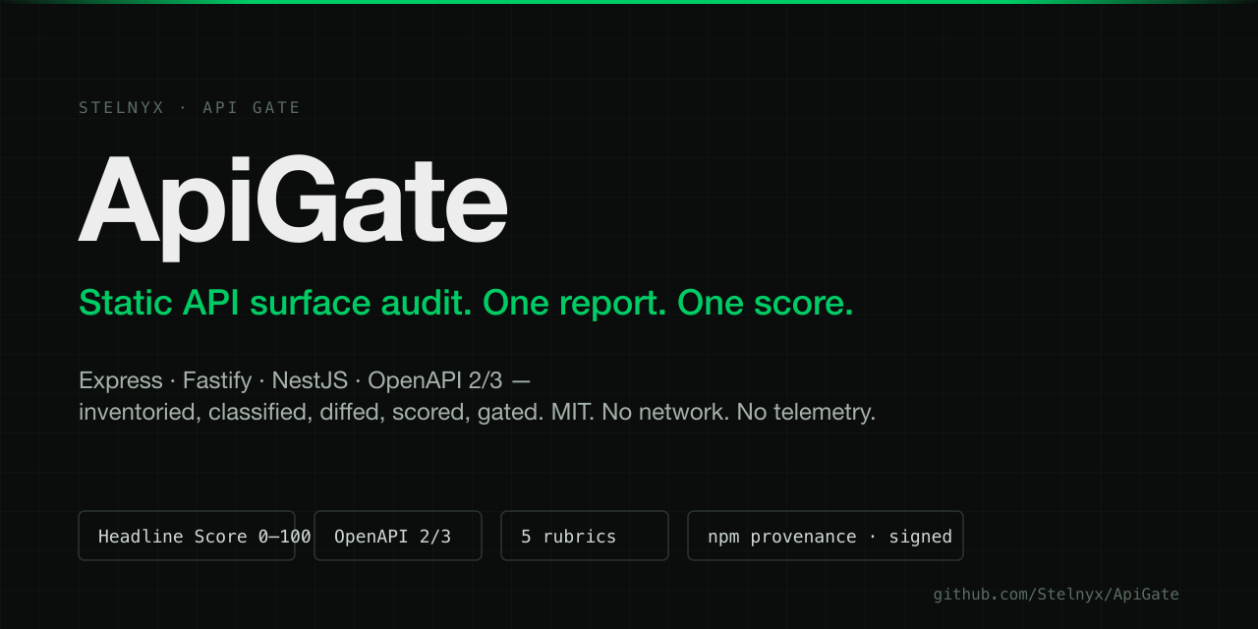Open the github.com/Stelnyx/ApiGate link
Image resolution: width=1258 pixels, height=629 pixels.
click(x=1056, y=594)
